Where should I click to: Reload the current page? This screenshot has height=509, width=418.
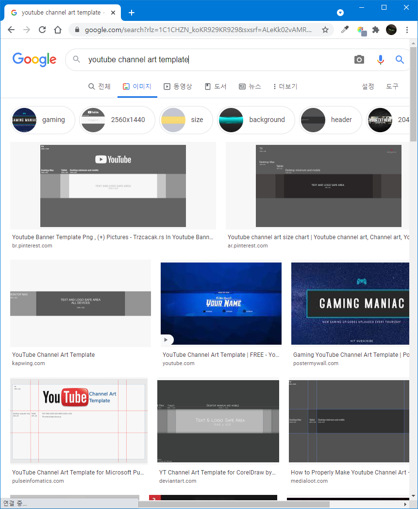(x=42, y=30)
